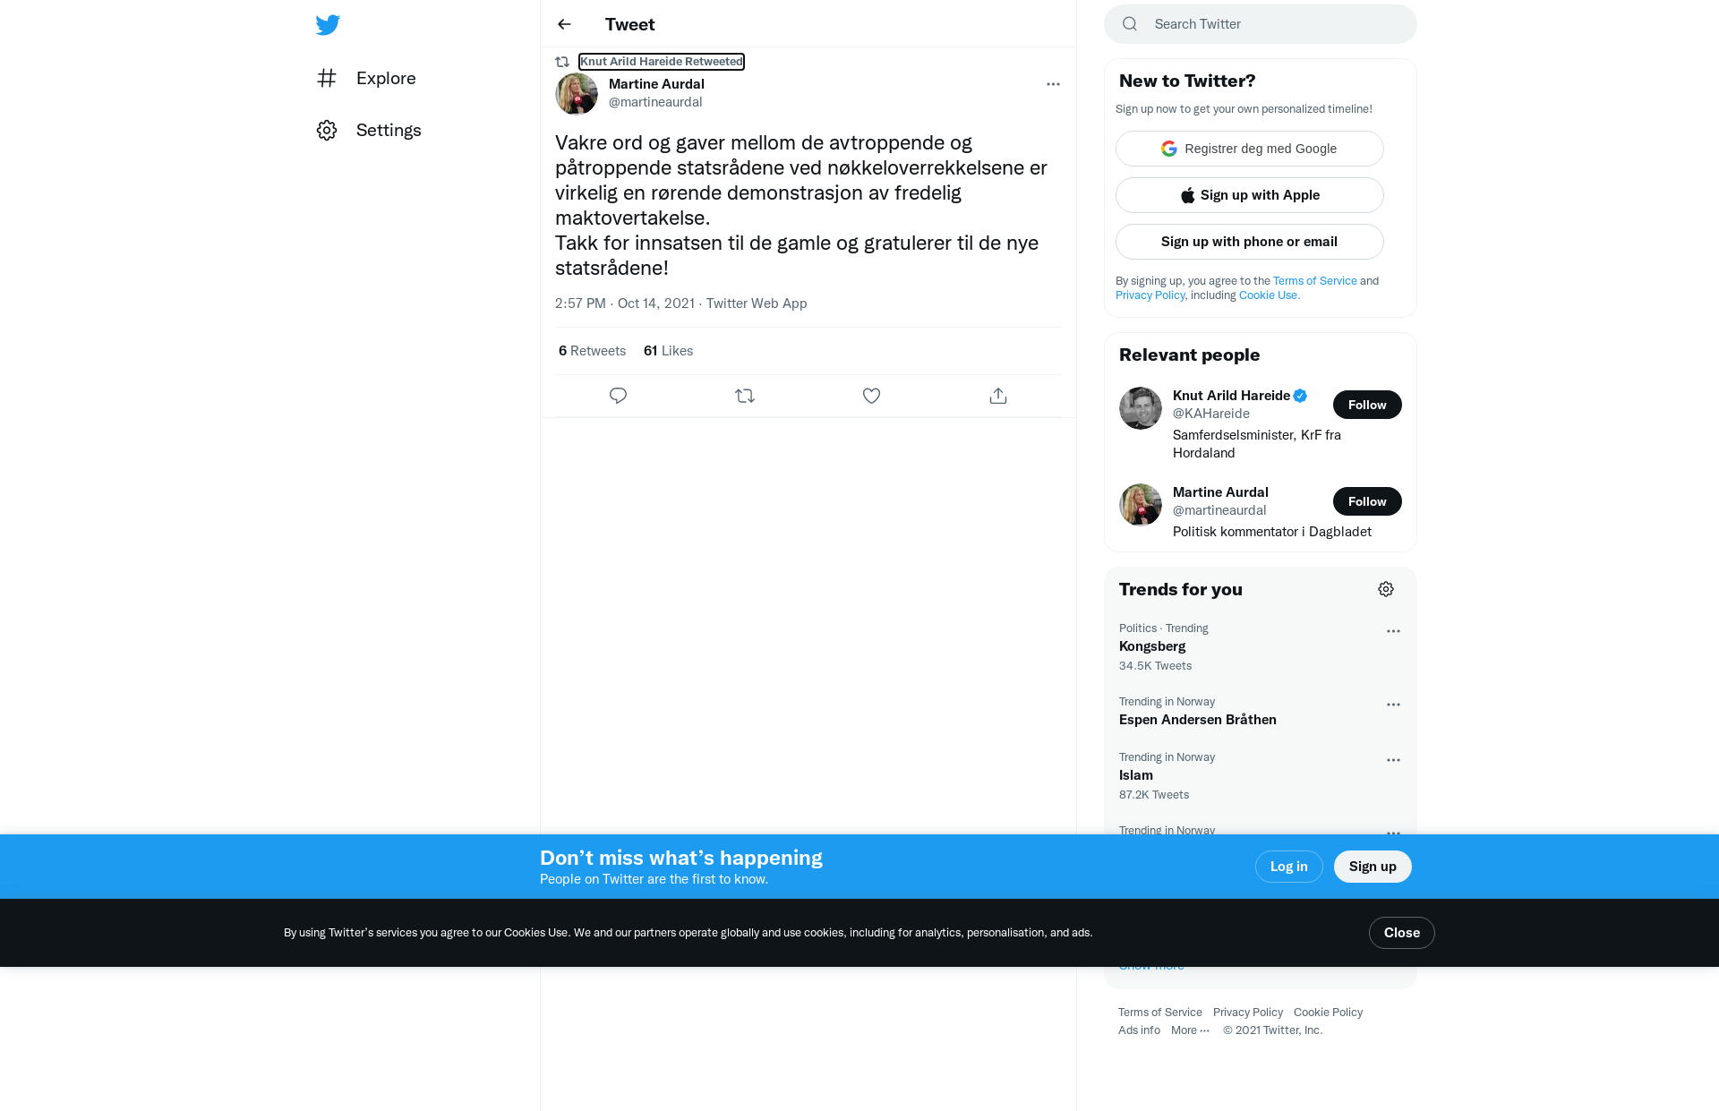Click the Twitter bird logo
The image size is (1719, 1111).
(328, 24)
